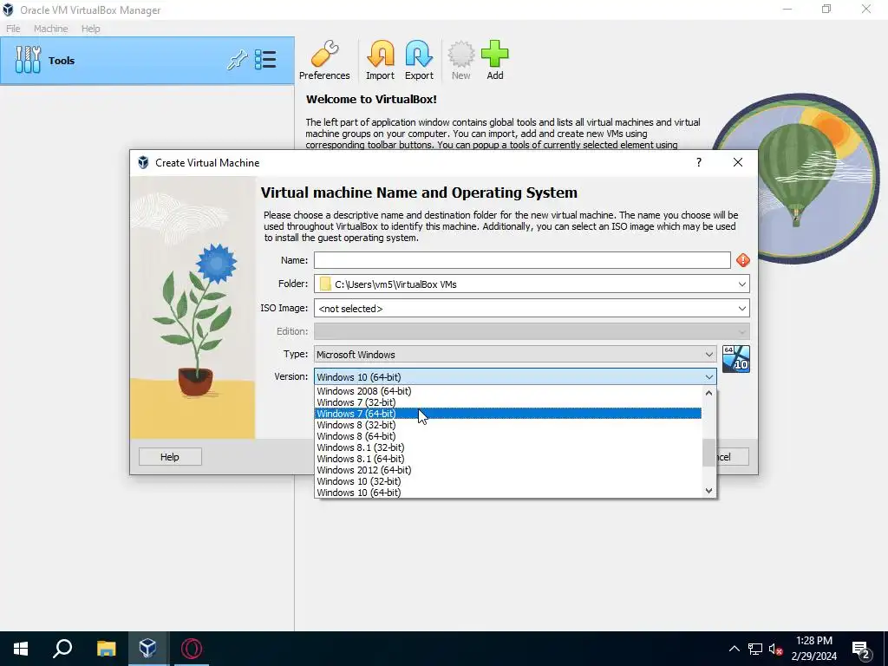Viewport: 888px width, 666px height.
Task: Click the VirtualBox logo in title bar
Action: tap(8, 10)
